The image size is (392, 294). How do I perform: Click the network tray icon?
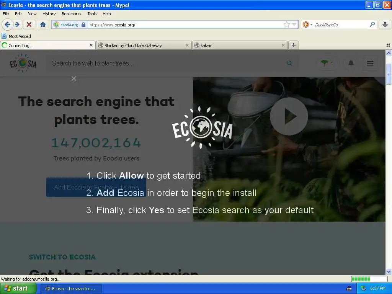coord(363,289)
